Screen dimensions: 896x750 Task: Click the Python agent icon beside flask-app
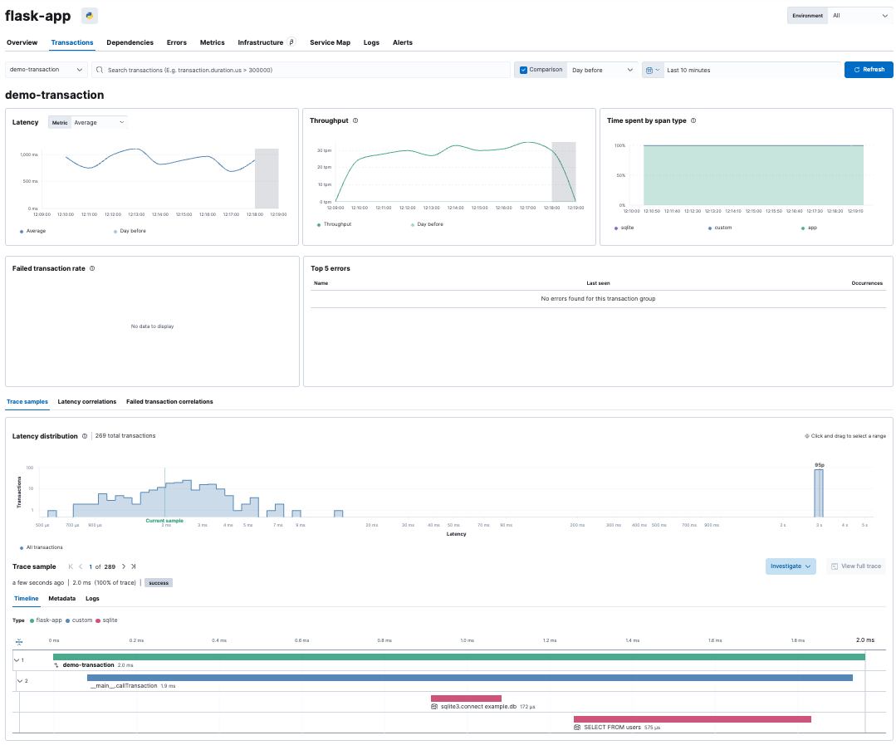89,16
